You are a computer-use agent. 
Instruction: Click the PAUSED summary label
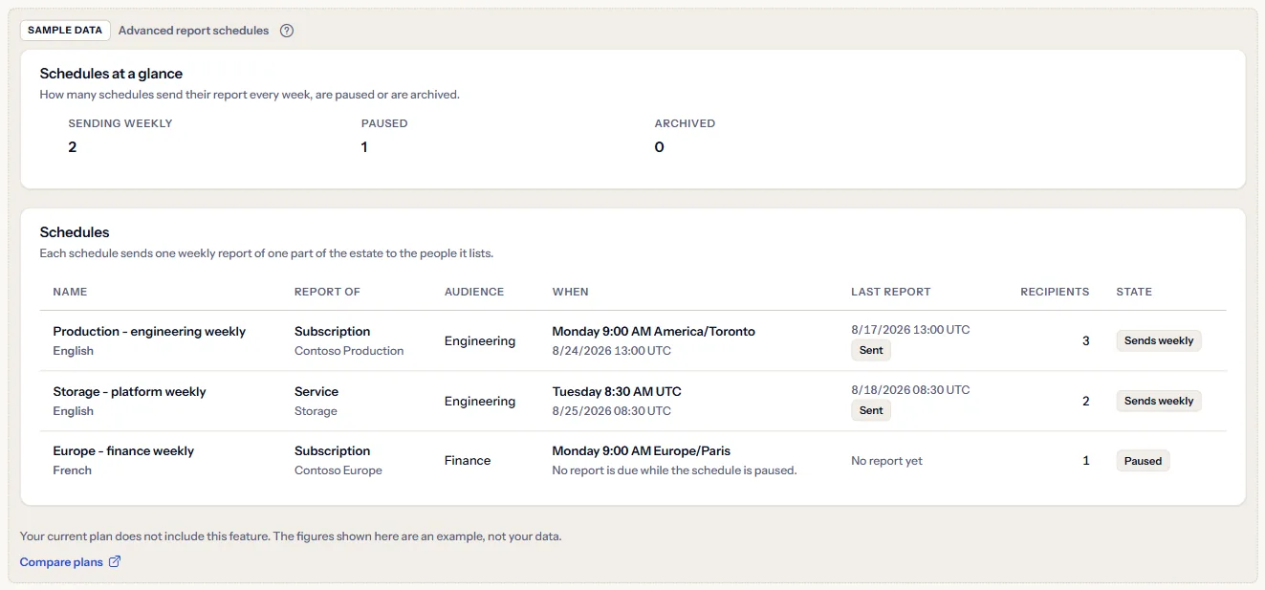[x=384, y=123]
